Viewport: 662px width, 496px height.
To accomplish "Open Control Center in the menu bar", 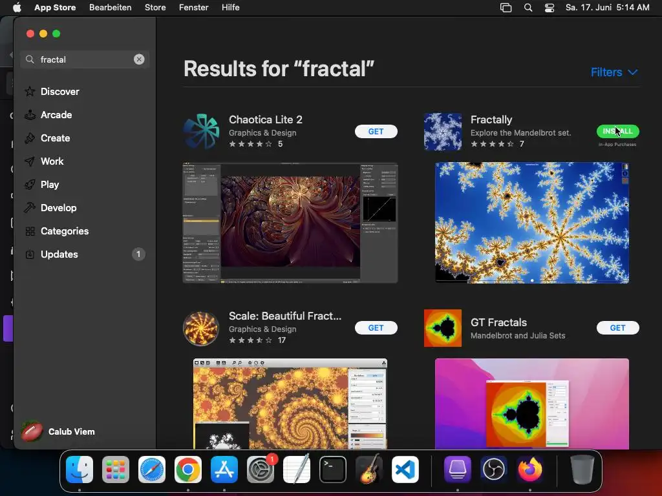I will (550, 8).
